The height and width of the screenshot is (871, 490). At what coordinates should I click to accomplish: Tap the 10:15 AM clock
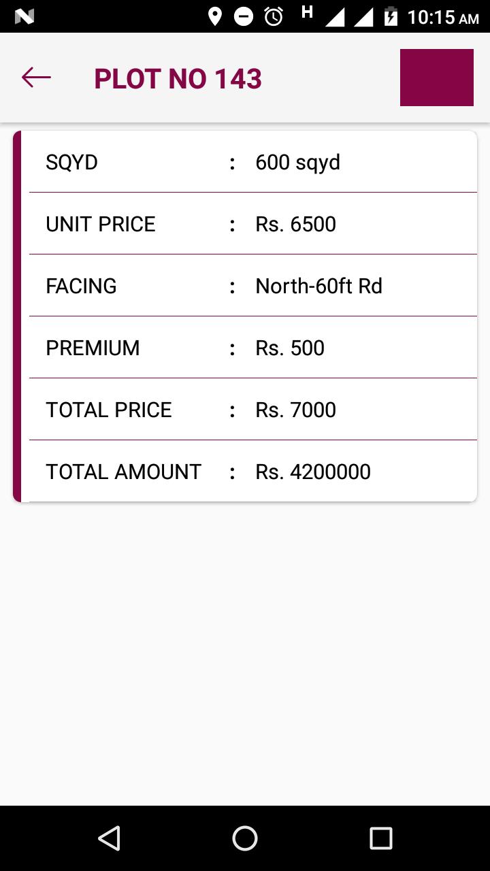click(442, 17)
